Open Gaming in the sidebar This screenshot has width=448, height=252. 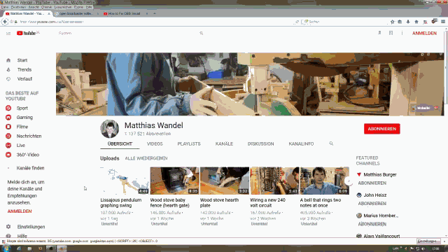tap(24, 118)
